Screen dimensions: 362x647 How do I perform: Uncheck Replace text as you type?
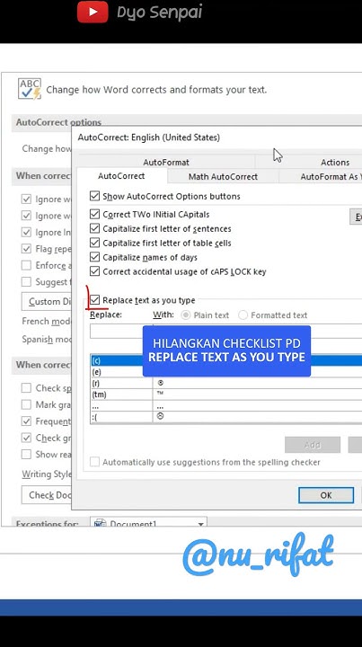95,300
